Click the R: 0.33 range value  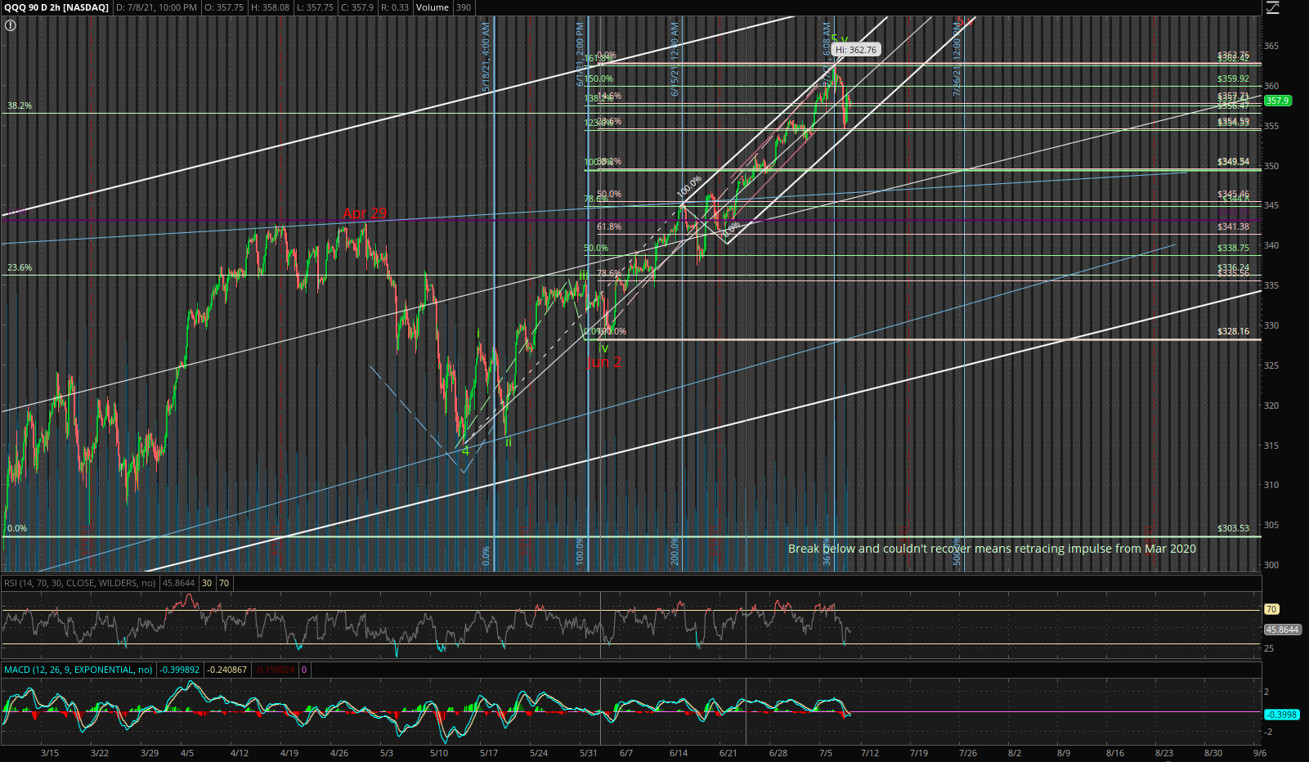click(x=395, y=7)
